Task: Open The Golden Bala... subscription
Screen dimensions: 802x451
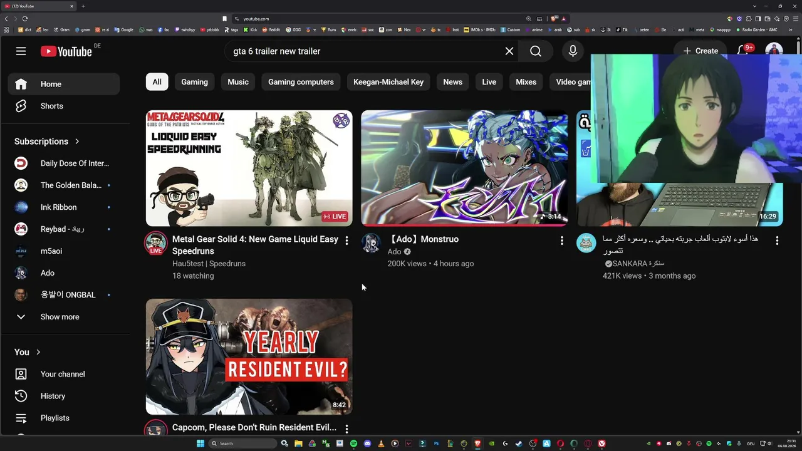Action: (64, 185)
